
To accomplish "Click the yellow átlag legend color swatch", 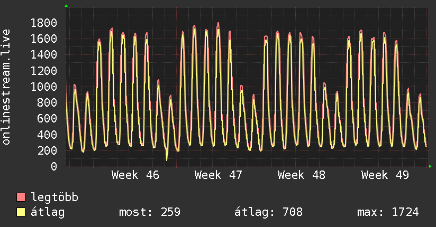I will tap(21, 212).
